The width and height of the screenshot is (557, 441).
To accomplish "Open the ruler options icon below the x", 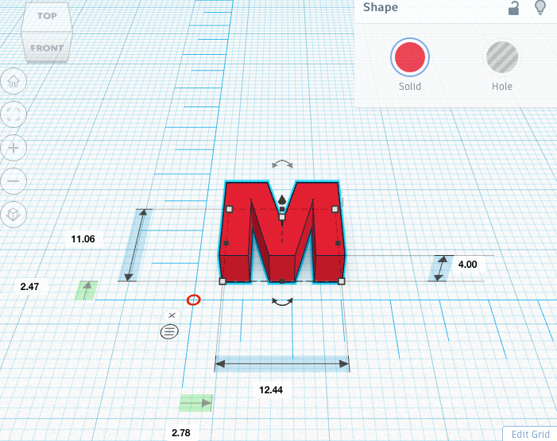I will (169, 332).
